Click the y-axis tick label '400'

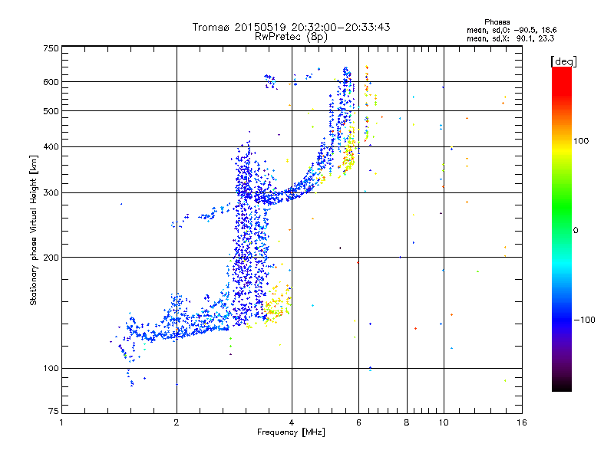51,146
